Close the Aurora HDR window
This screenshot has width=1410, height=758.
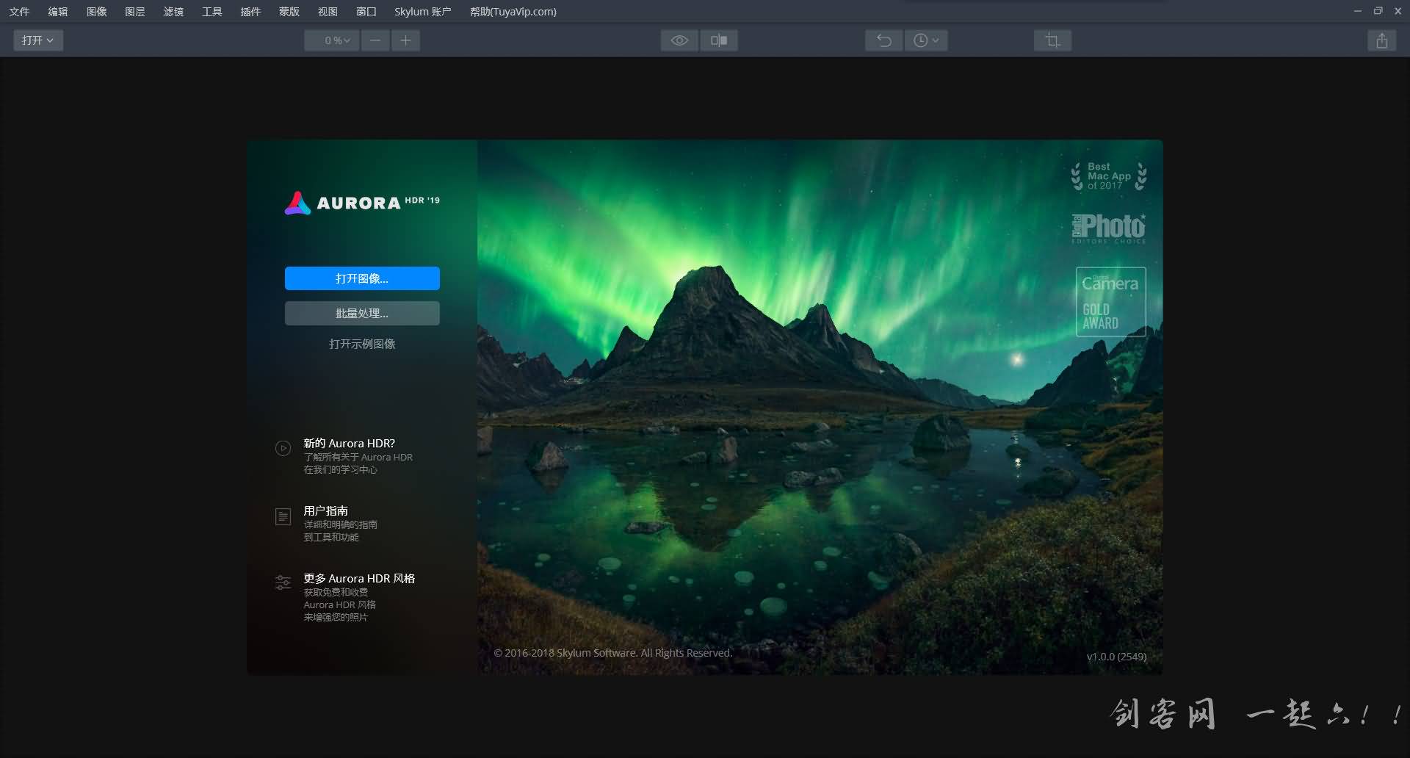pyautogui.click(x=1398, y=11)
